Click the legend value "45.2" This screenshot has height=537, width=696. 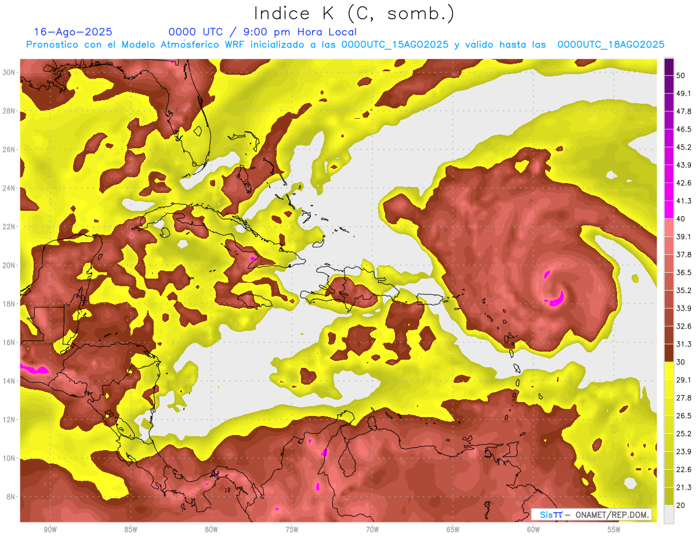coord(684,147)
